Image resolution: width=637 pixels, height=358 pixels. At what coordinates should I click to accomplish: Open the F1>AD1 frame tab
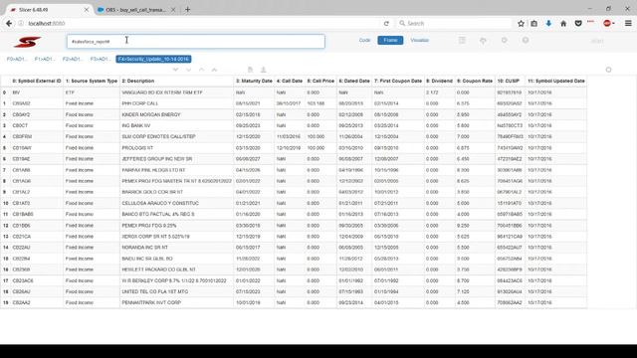(x=45, y=60)
